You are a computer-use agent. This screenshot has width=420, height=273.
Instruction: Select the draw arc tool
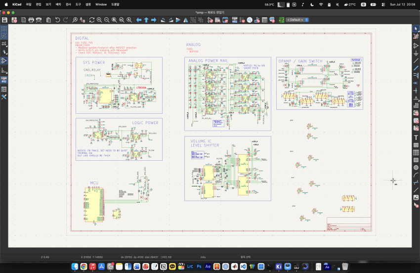tap(416, 175)
